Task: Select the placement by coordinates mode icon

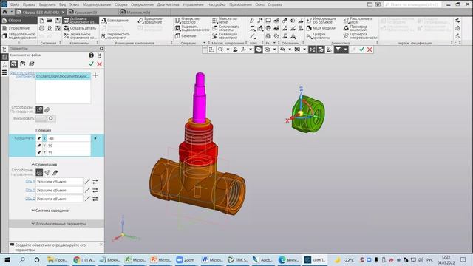Action: pos(39,110)
